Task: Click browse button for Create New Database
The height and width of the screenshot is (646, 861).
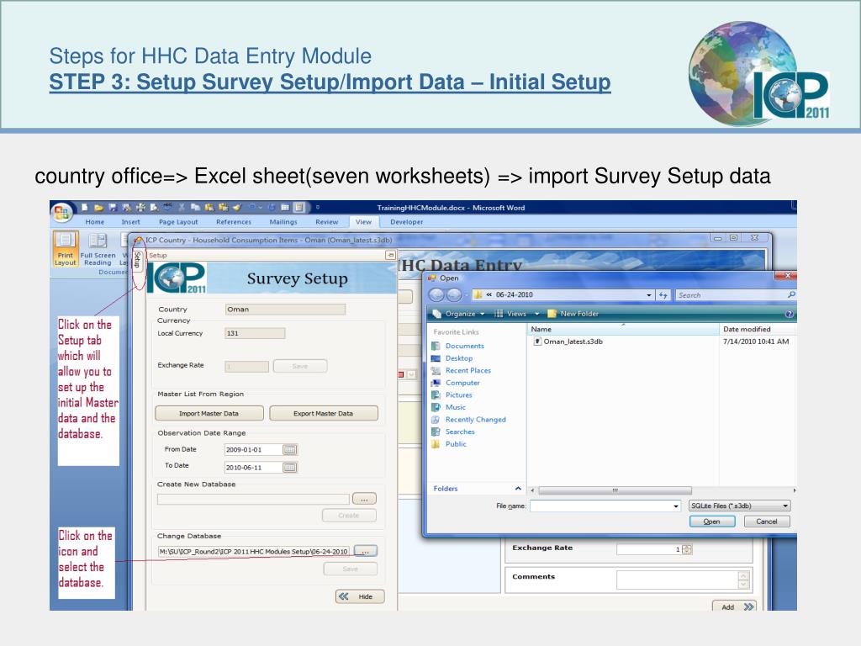Action: coord(365,500)
